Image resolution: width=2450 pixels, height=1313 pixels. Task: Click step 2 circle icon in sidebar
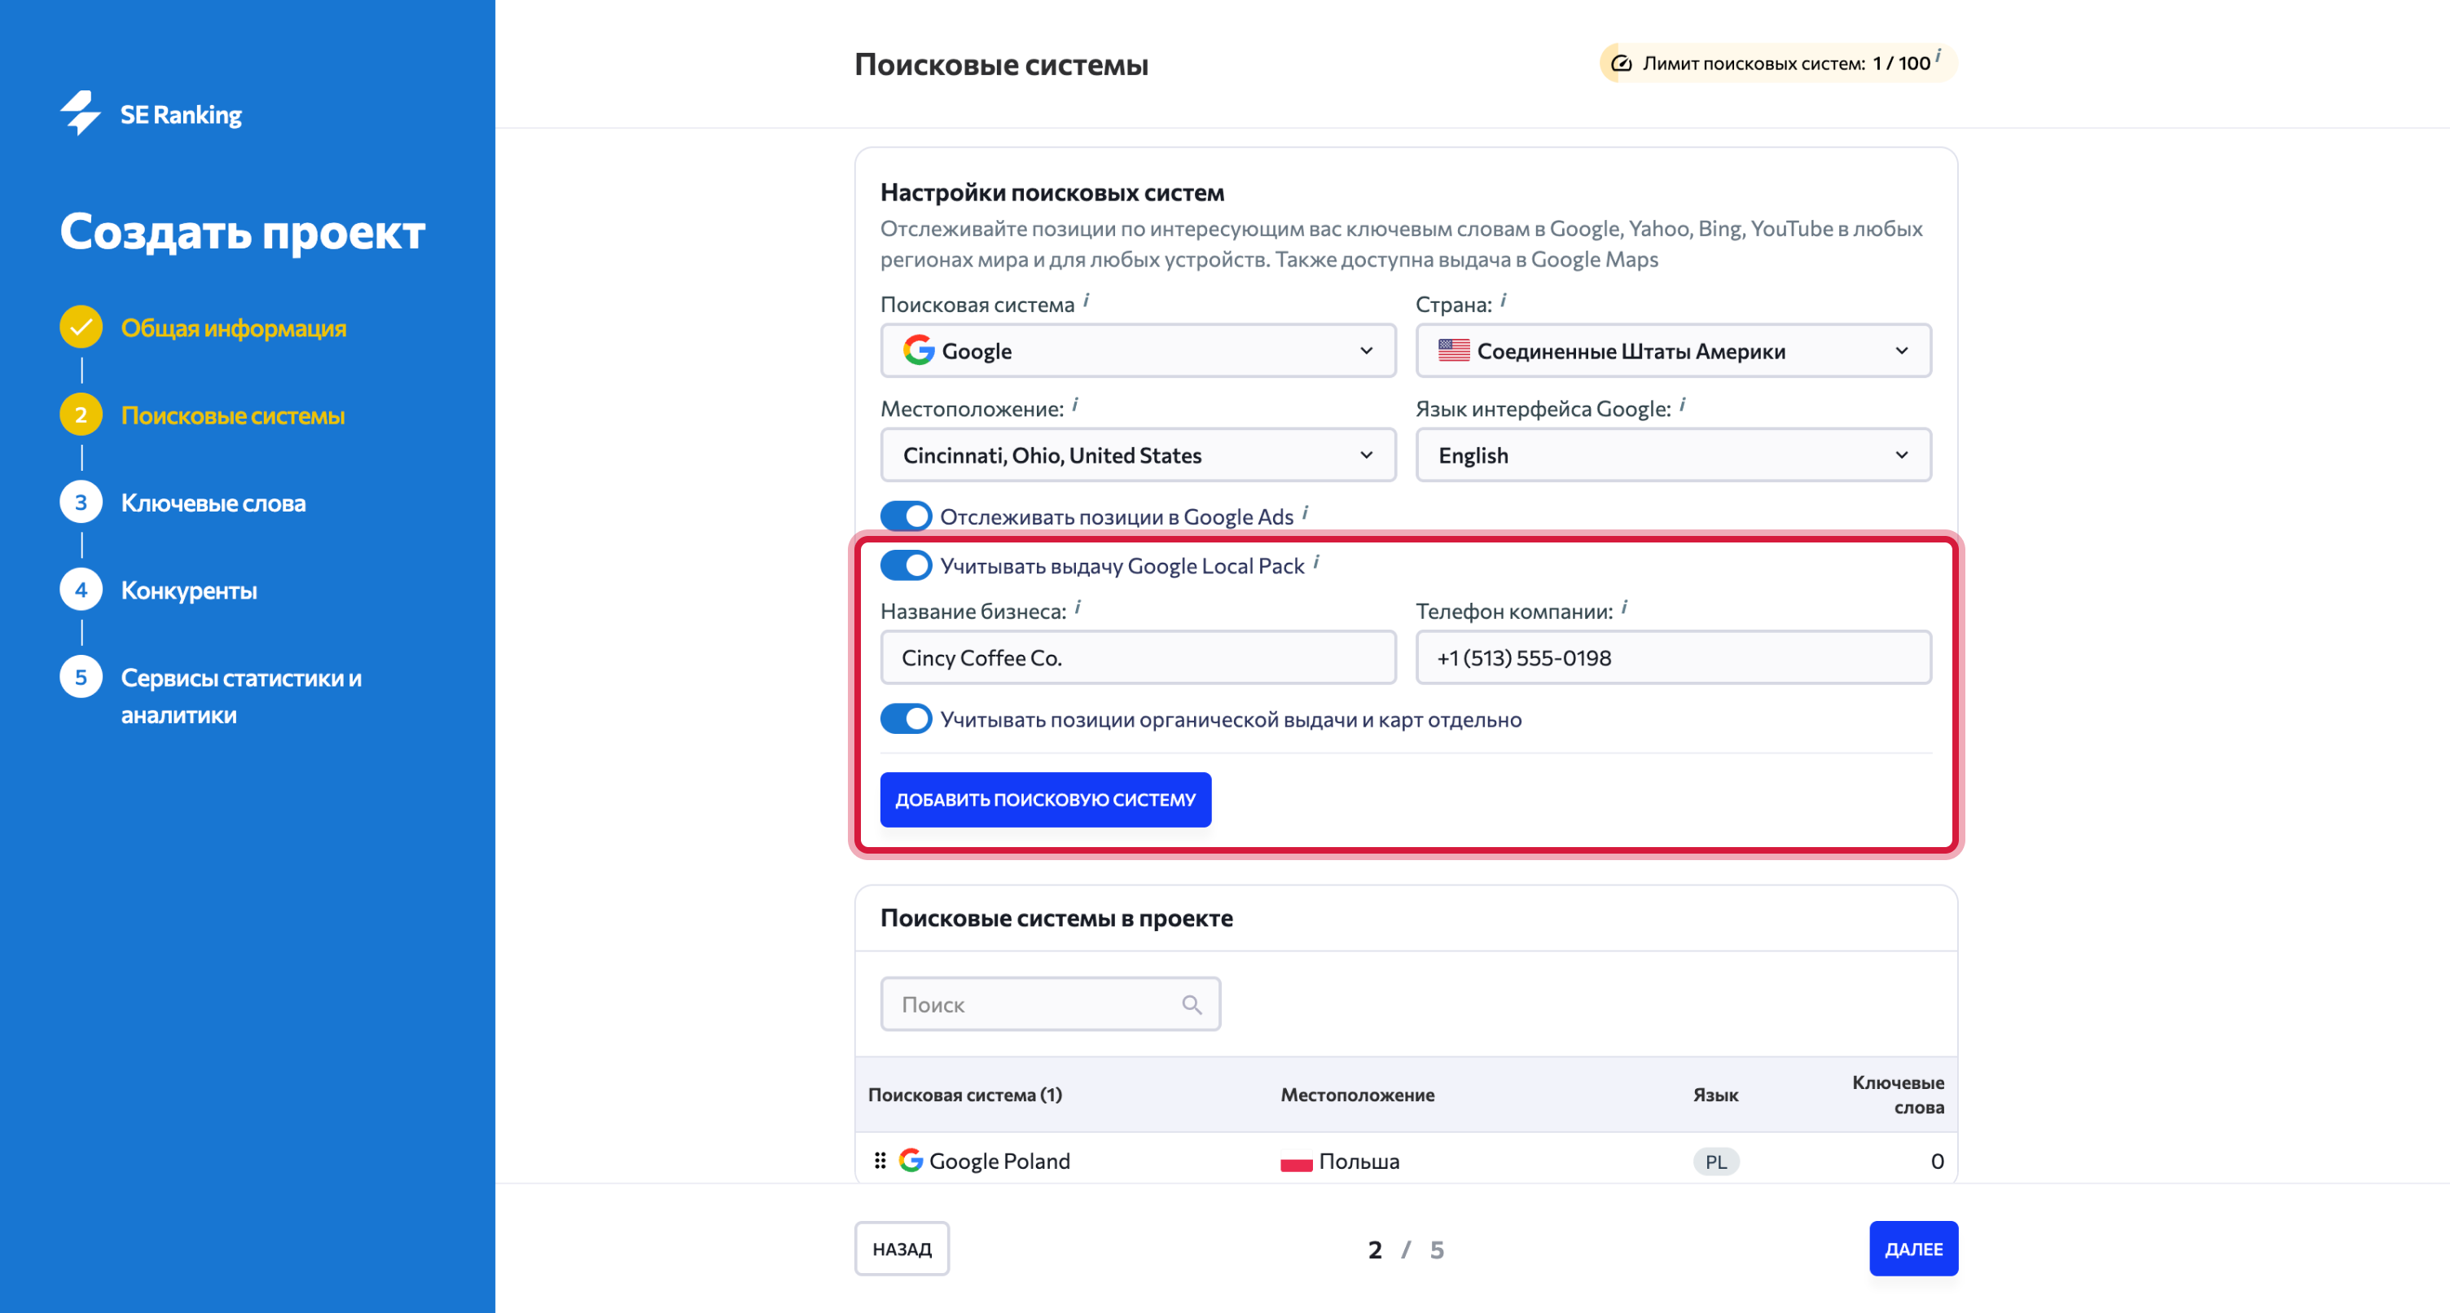tap(81, 415)
